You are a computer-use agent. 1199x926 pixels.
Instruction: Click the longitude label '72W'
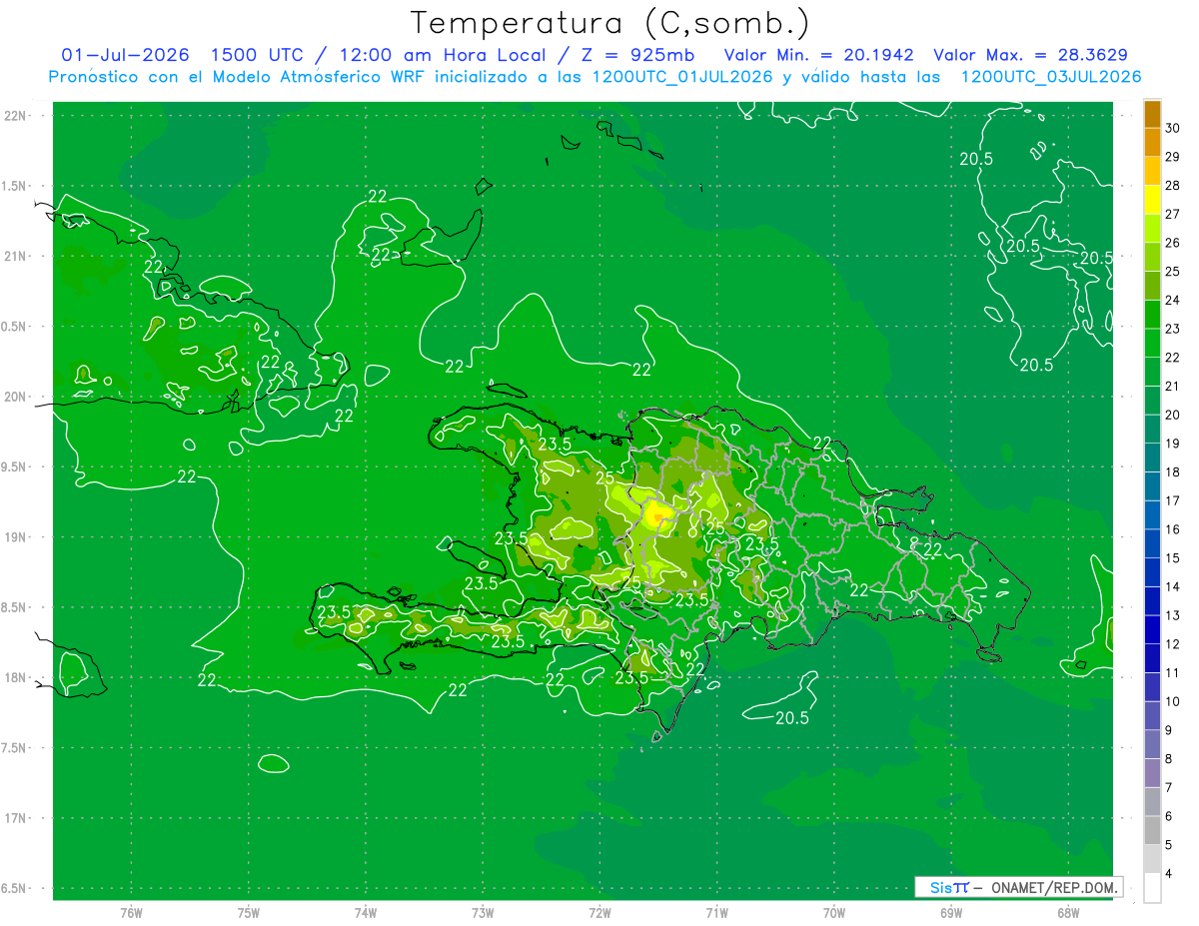(x=599, y=912)
